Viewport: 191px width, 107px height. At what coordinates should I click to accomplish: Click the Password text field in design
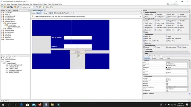(78, 46)
